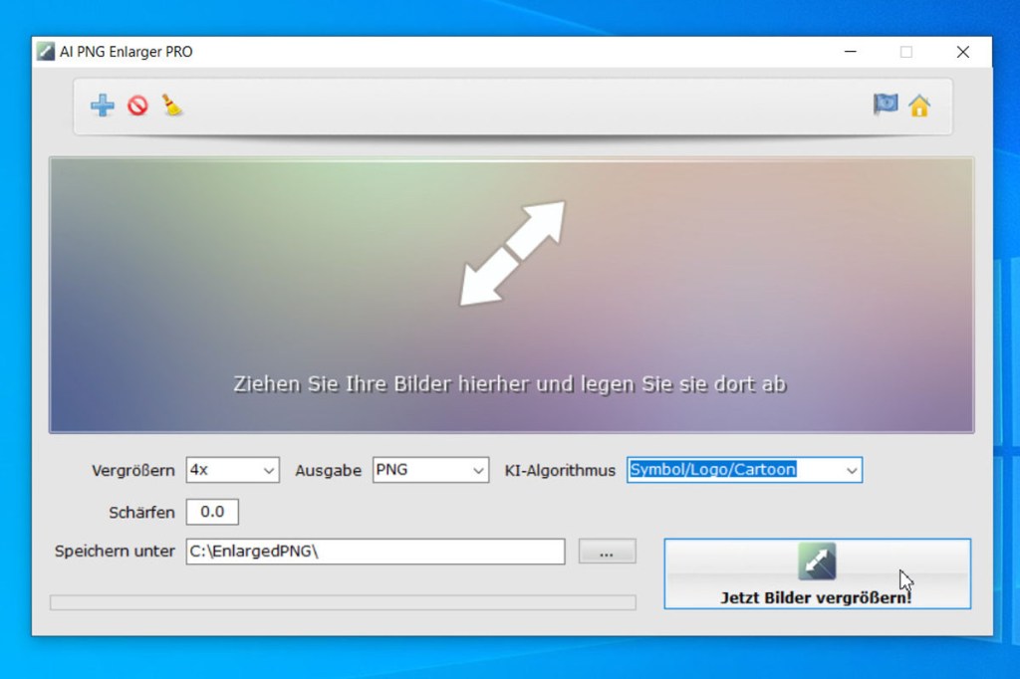This screenshot has height=679, width=1020.
Task: Click the broom clear list icon
Action: (171, 106)
